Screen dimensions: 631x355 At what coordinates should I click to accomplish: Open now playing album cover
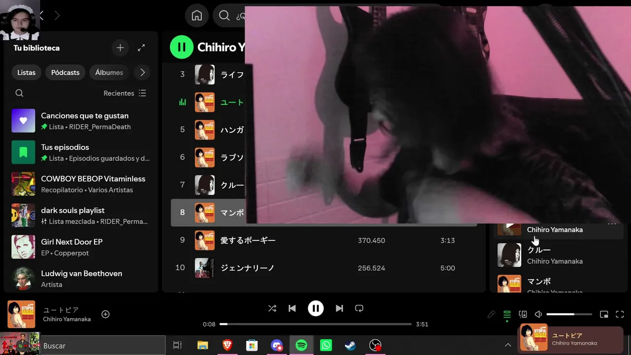[x=21, y=315]
